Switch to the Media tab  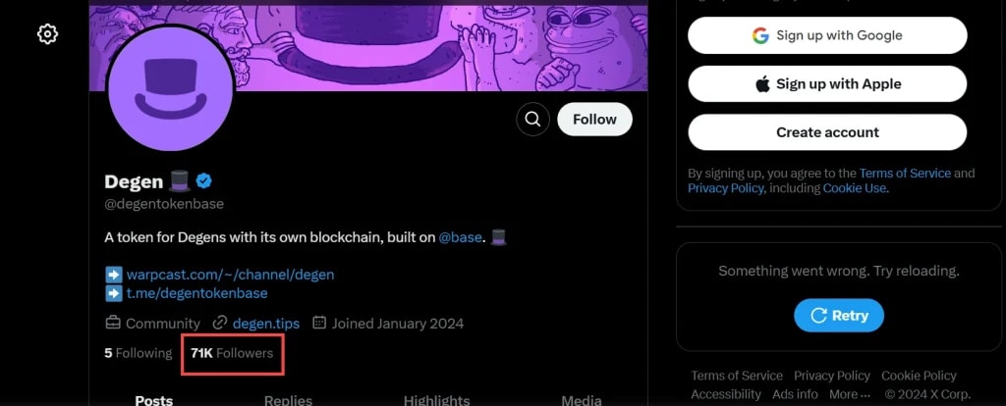point(582,400)
